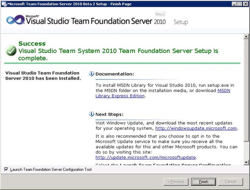Click the Next Steps: heading
Viewport: 250px width, 190px height.
[109, 114]
